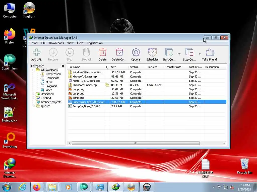Select Motrix-1.8.19-x64.exe download row
Screen dimensions: 257x192
(147, 81)
